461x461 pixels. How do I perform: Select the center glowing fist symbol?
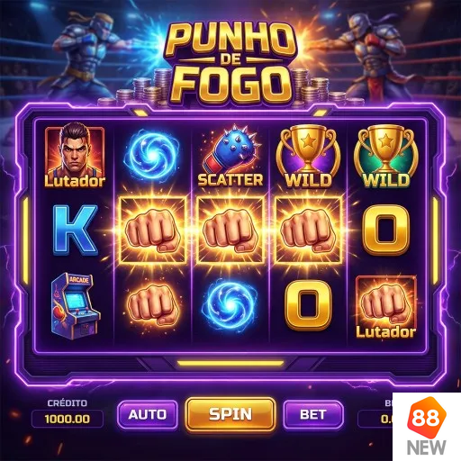click(x=230, y=230)
